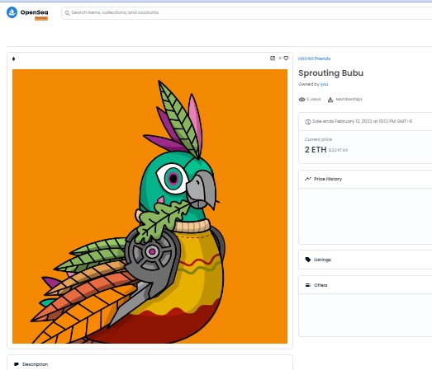The width and height of the screenshot is (432, 370).
Task: Click the 'you' owner link
Action: click(x=324, y=84)
